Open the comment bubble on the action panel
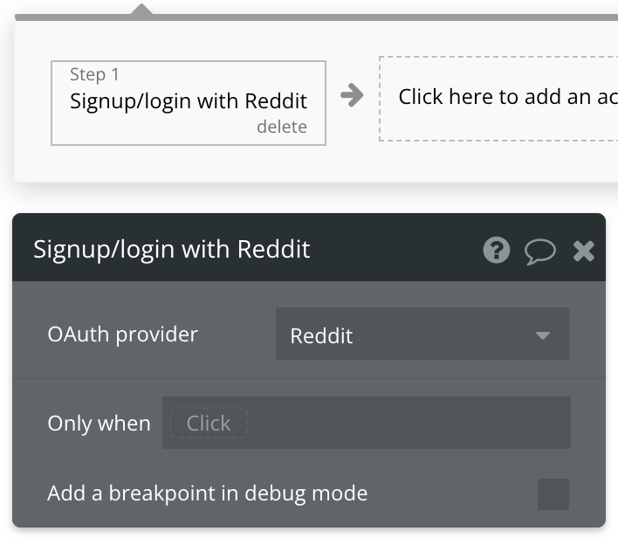Screen dimensions: 618x545 (540, 252)
